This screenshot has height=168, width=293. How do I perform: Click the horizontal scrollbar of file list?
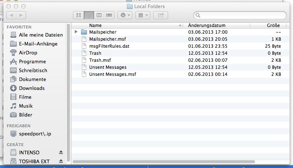click(x=164, y=162)
